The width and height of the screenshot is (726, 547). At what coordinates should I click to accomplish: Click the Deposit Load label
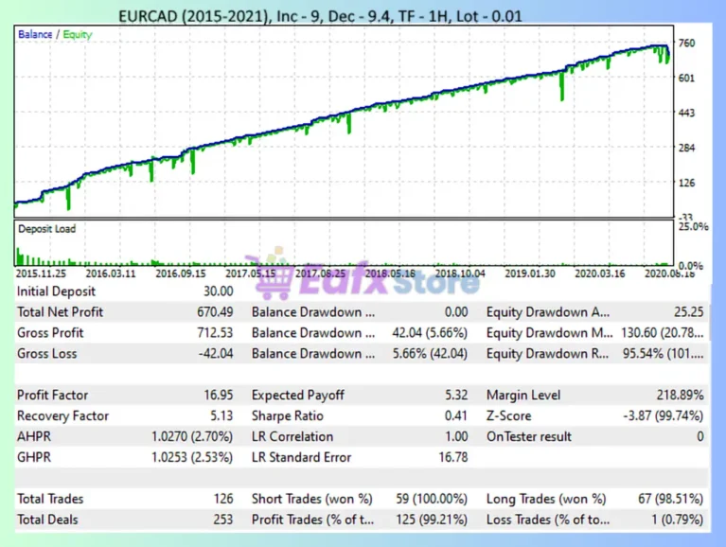(46, 229)
